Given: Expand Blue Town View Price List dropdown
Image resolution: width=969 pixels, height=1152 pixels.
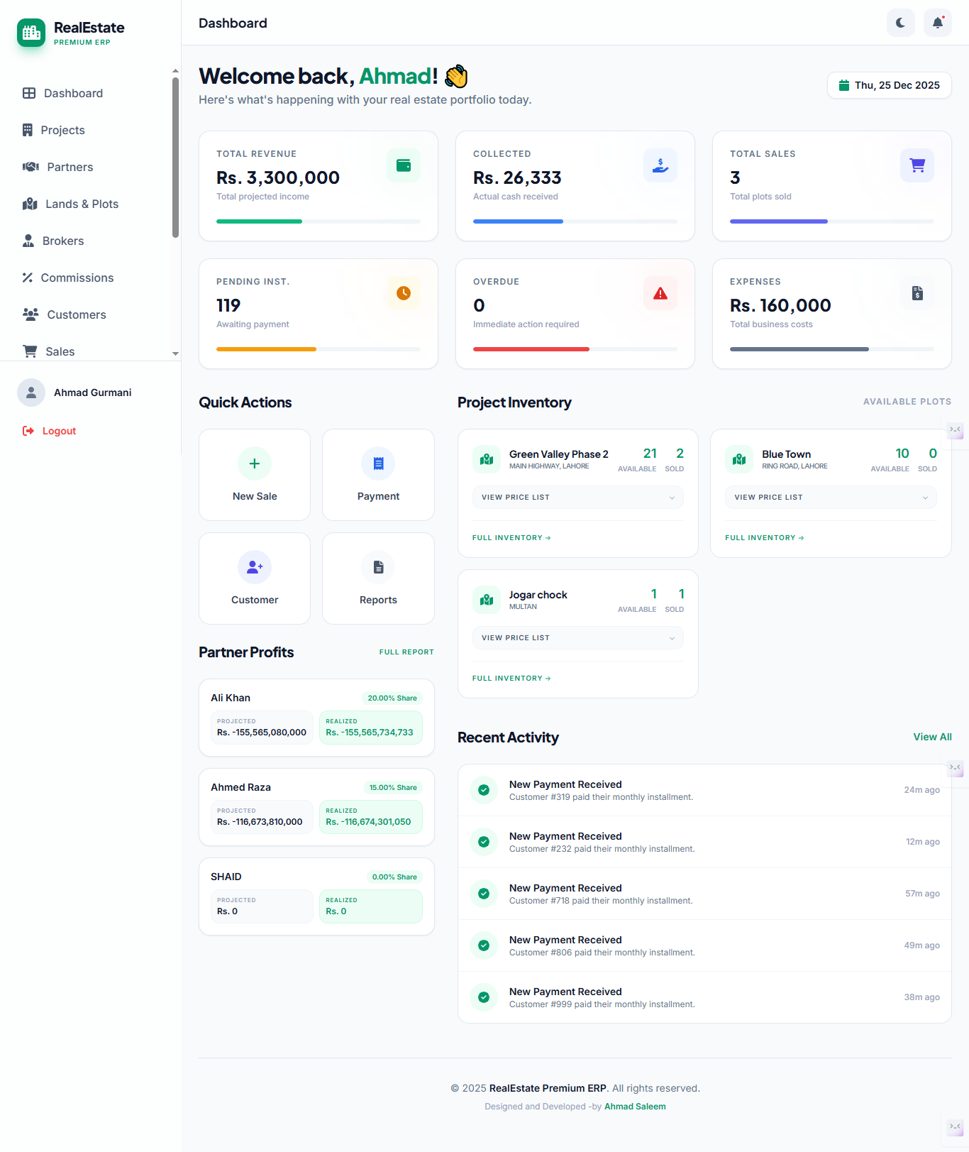Looking at the screenshot, I should (x=831, y=498).
